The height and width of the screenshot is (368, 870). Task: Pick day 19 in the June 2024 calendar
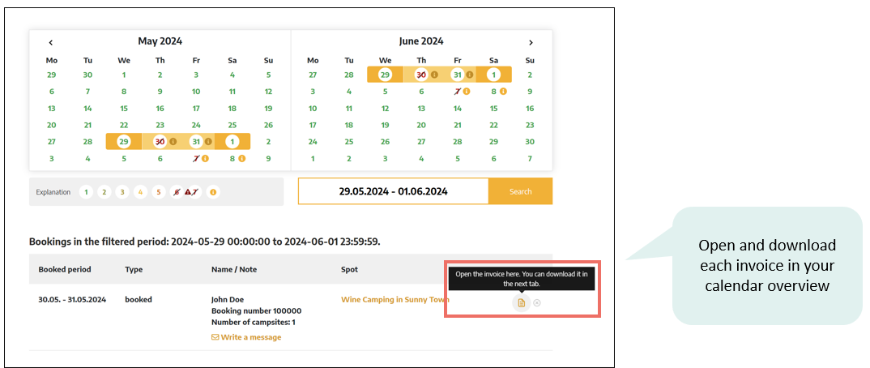tap(385, 125)
